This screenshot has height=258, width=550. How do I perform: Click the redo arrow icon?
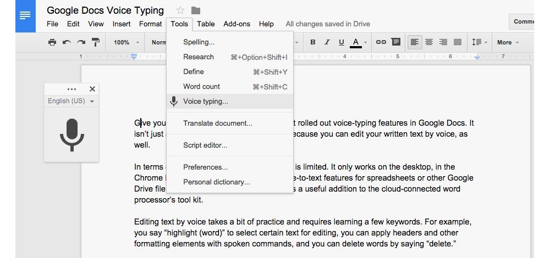click(x=81, y=42)
